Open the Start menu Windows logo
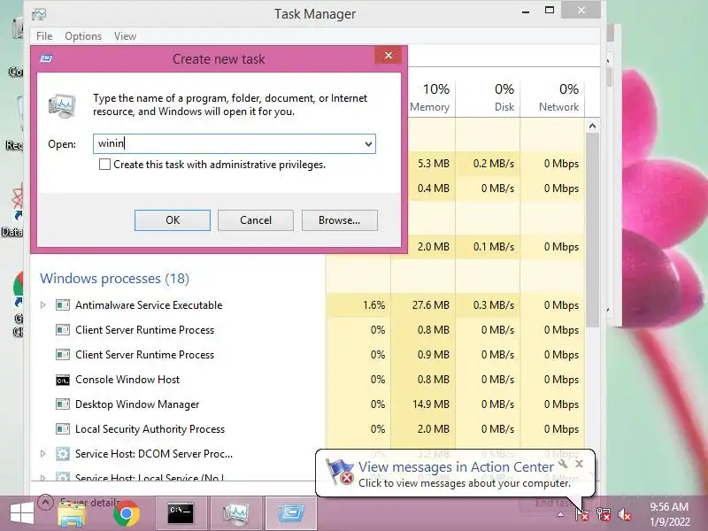 click(x=21, y=514)
